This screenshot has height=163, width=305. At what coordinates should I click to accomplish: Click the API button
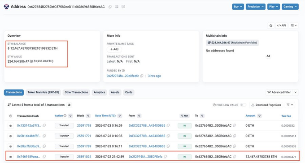coord(282,26)
